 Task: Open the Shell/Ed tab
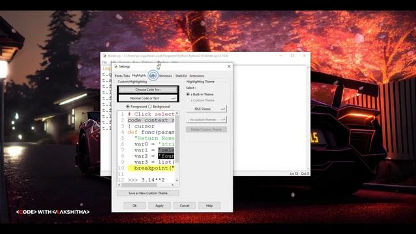(x=181, y=76)
